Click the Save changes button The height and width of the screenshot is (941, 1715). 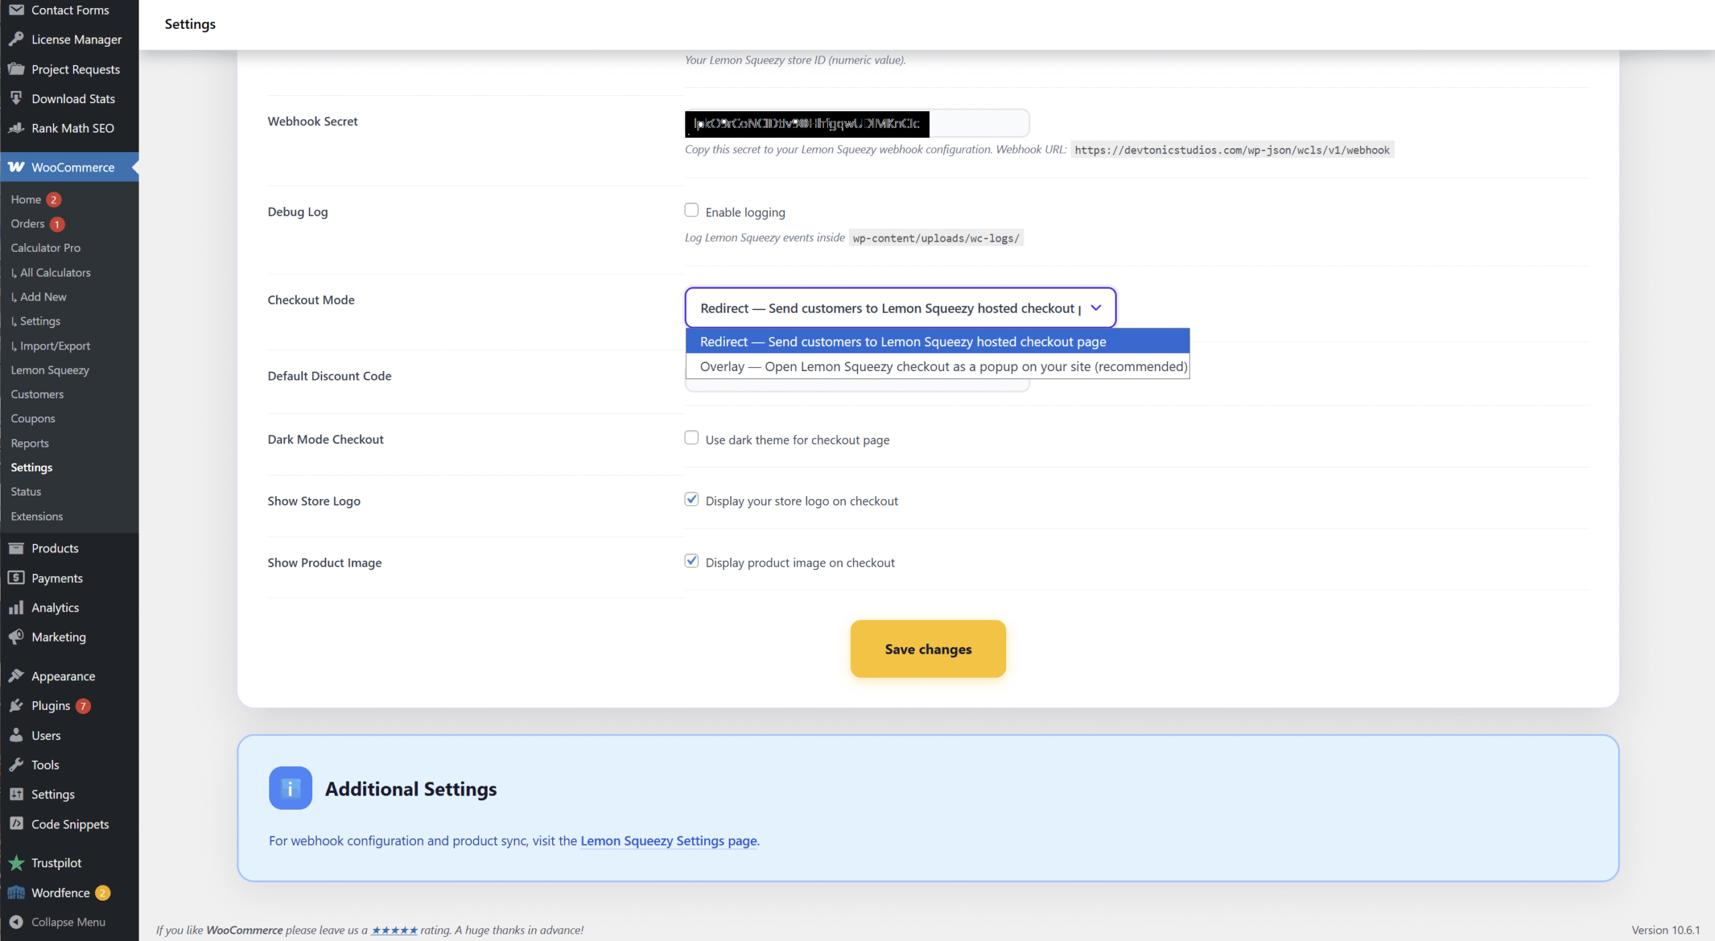(927, 648)
